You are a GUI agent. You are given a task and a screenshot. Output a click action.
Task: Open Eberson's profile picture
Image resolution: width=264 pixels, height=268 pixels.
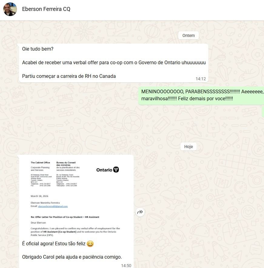[10, 9]
